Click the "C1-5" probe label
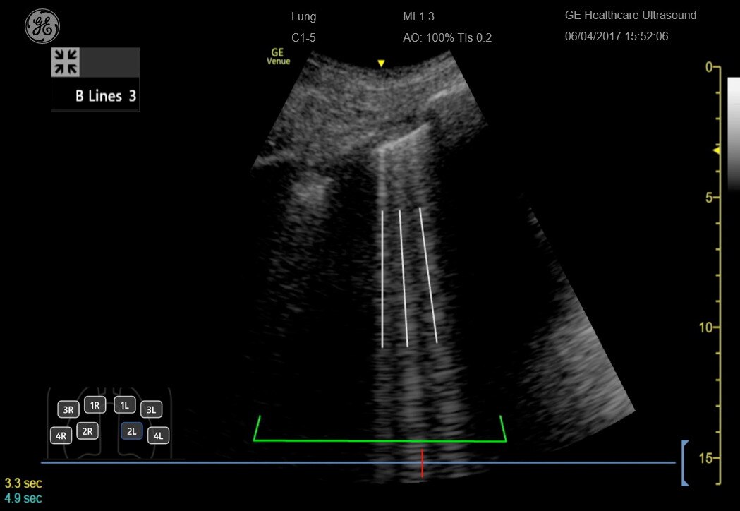This screenshot has height=511, width=740. coord(303,38)
